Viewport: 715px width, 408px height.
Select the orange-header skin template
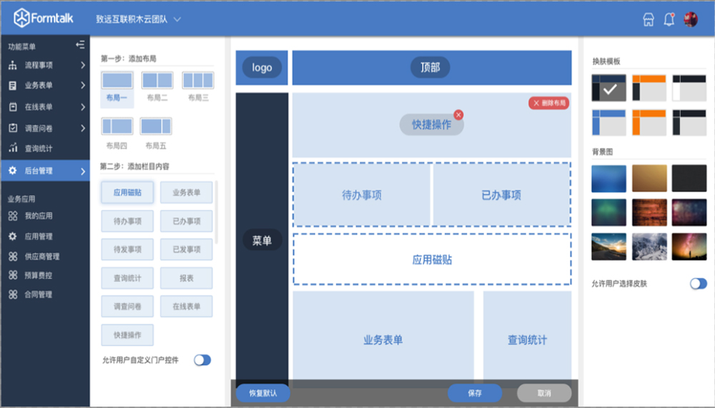[649, 88]
